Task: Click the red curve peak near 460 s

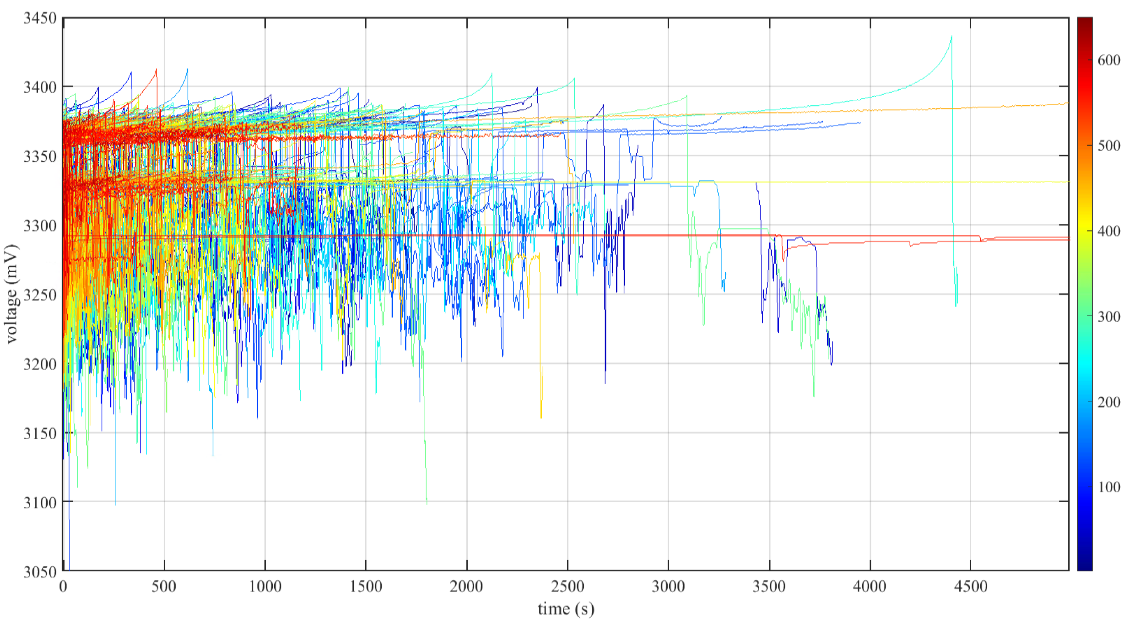Action: [156, 70]
